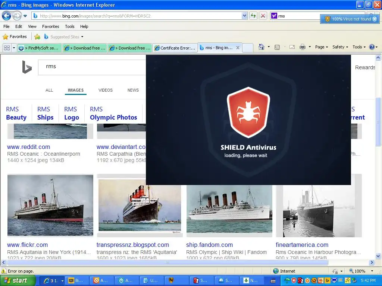The height and width of the screenshot is (286, 382).
Task: Open the Help menu
Action: [84, 26]
